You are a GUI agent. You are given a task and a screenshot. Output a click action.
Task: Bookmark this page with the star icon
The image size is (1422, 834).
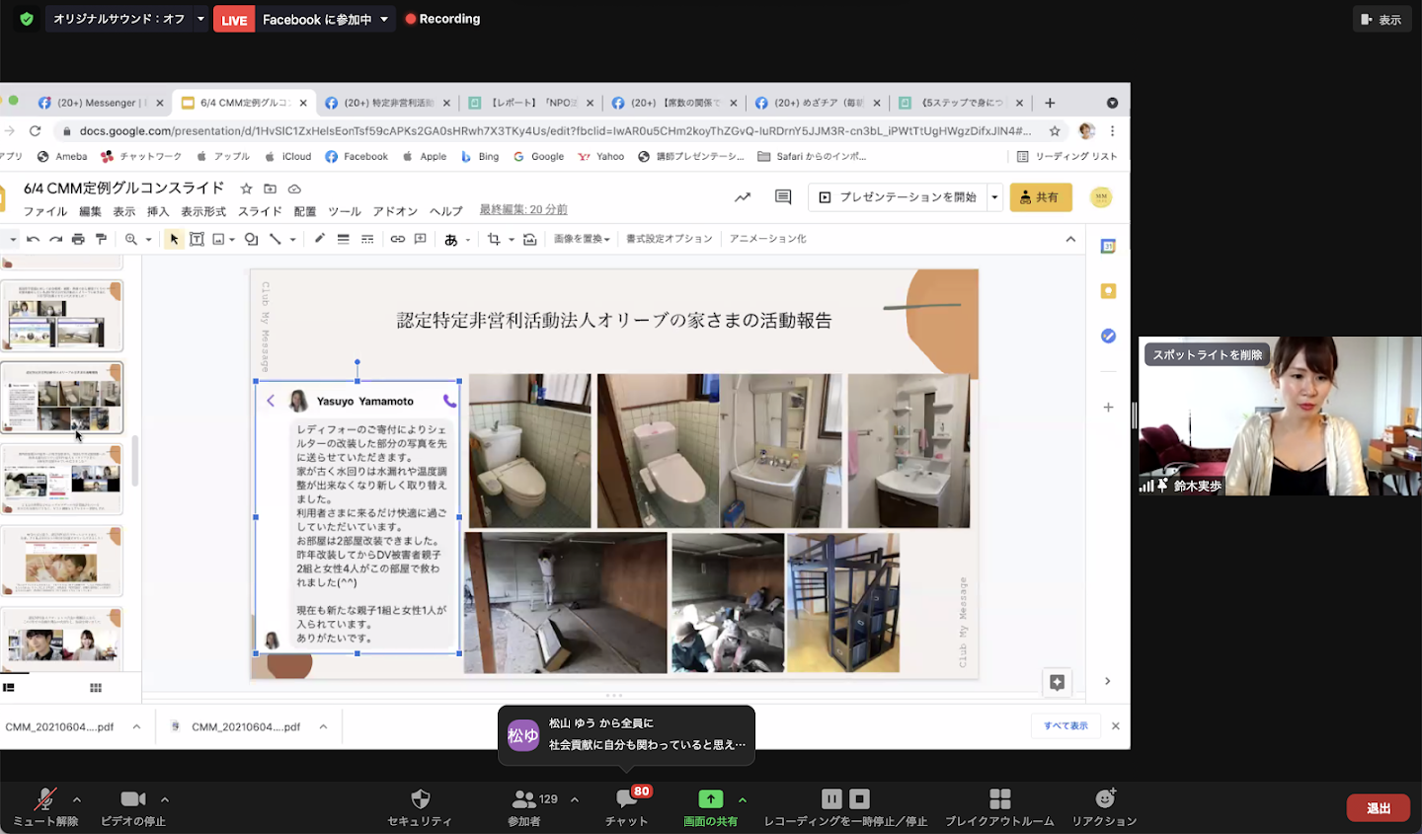1055,130
